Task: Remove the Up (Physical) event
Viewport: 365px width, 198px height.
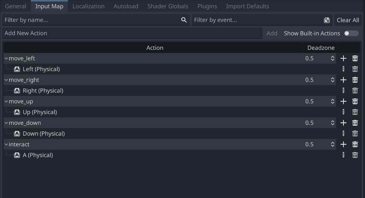Action: (355, 112)
